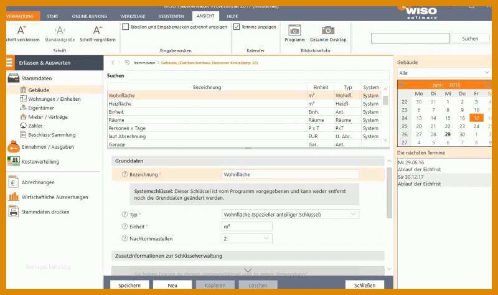Open Einnahmen / Ausgaben icon
The height and width of the screenshot is (295, 498).
[14, 147]
